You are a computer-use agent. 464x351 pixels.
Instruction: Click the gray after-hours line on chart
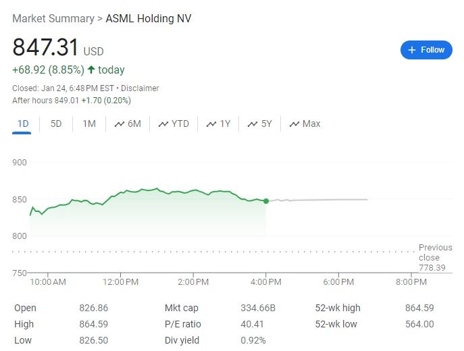324,200
